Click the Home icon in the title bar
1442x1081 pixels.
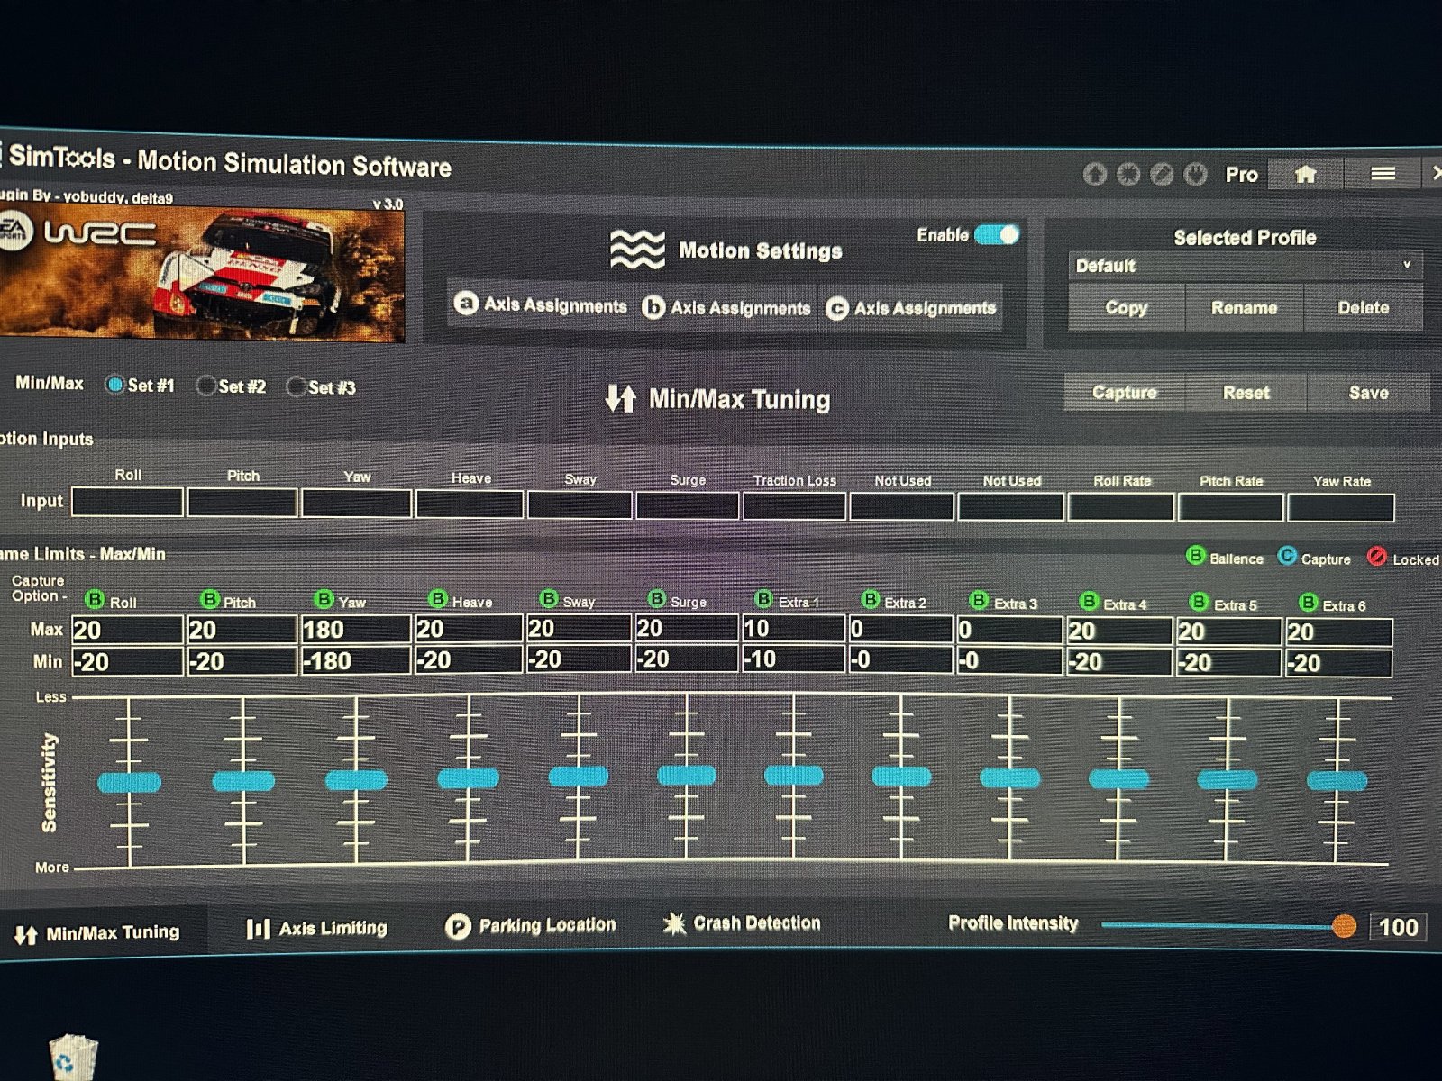point(1305,175)
